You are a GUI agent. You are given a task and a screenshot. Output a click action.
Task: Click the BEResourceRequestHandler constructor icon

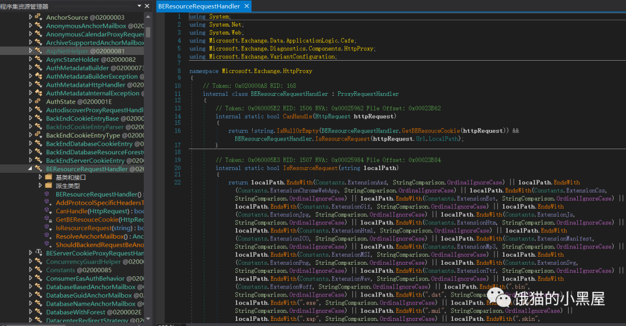click(x=48, y=194)
